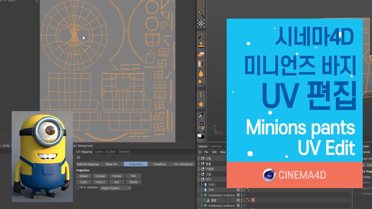This screenshot has width=372, height=209.
Task: Expand the 이빨들 object group
Action: [199, 169]
